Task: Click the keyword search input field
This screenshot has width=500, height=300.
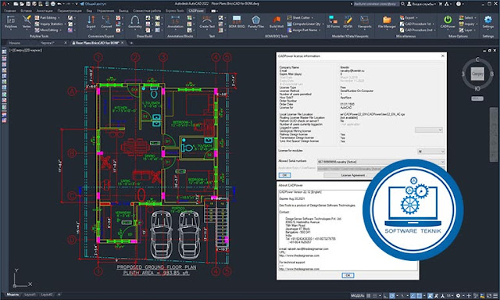Action: click(x=376, y=4)
